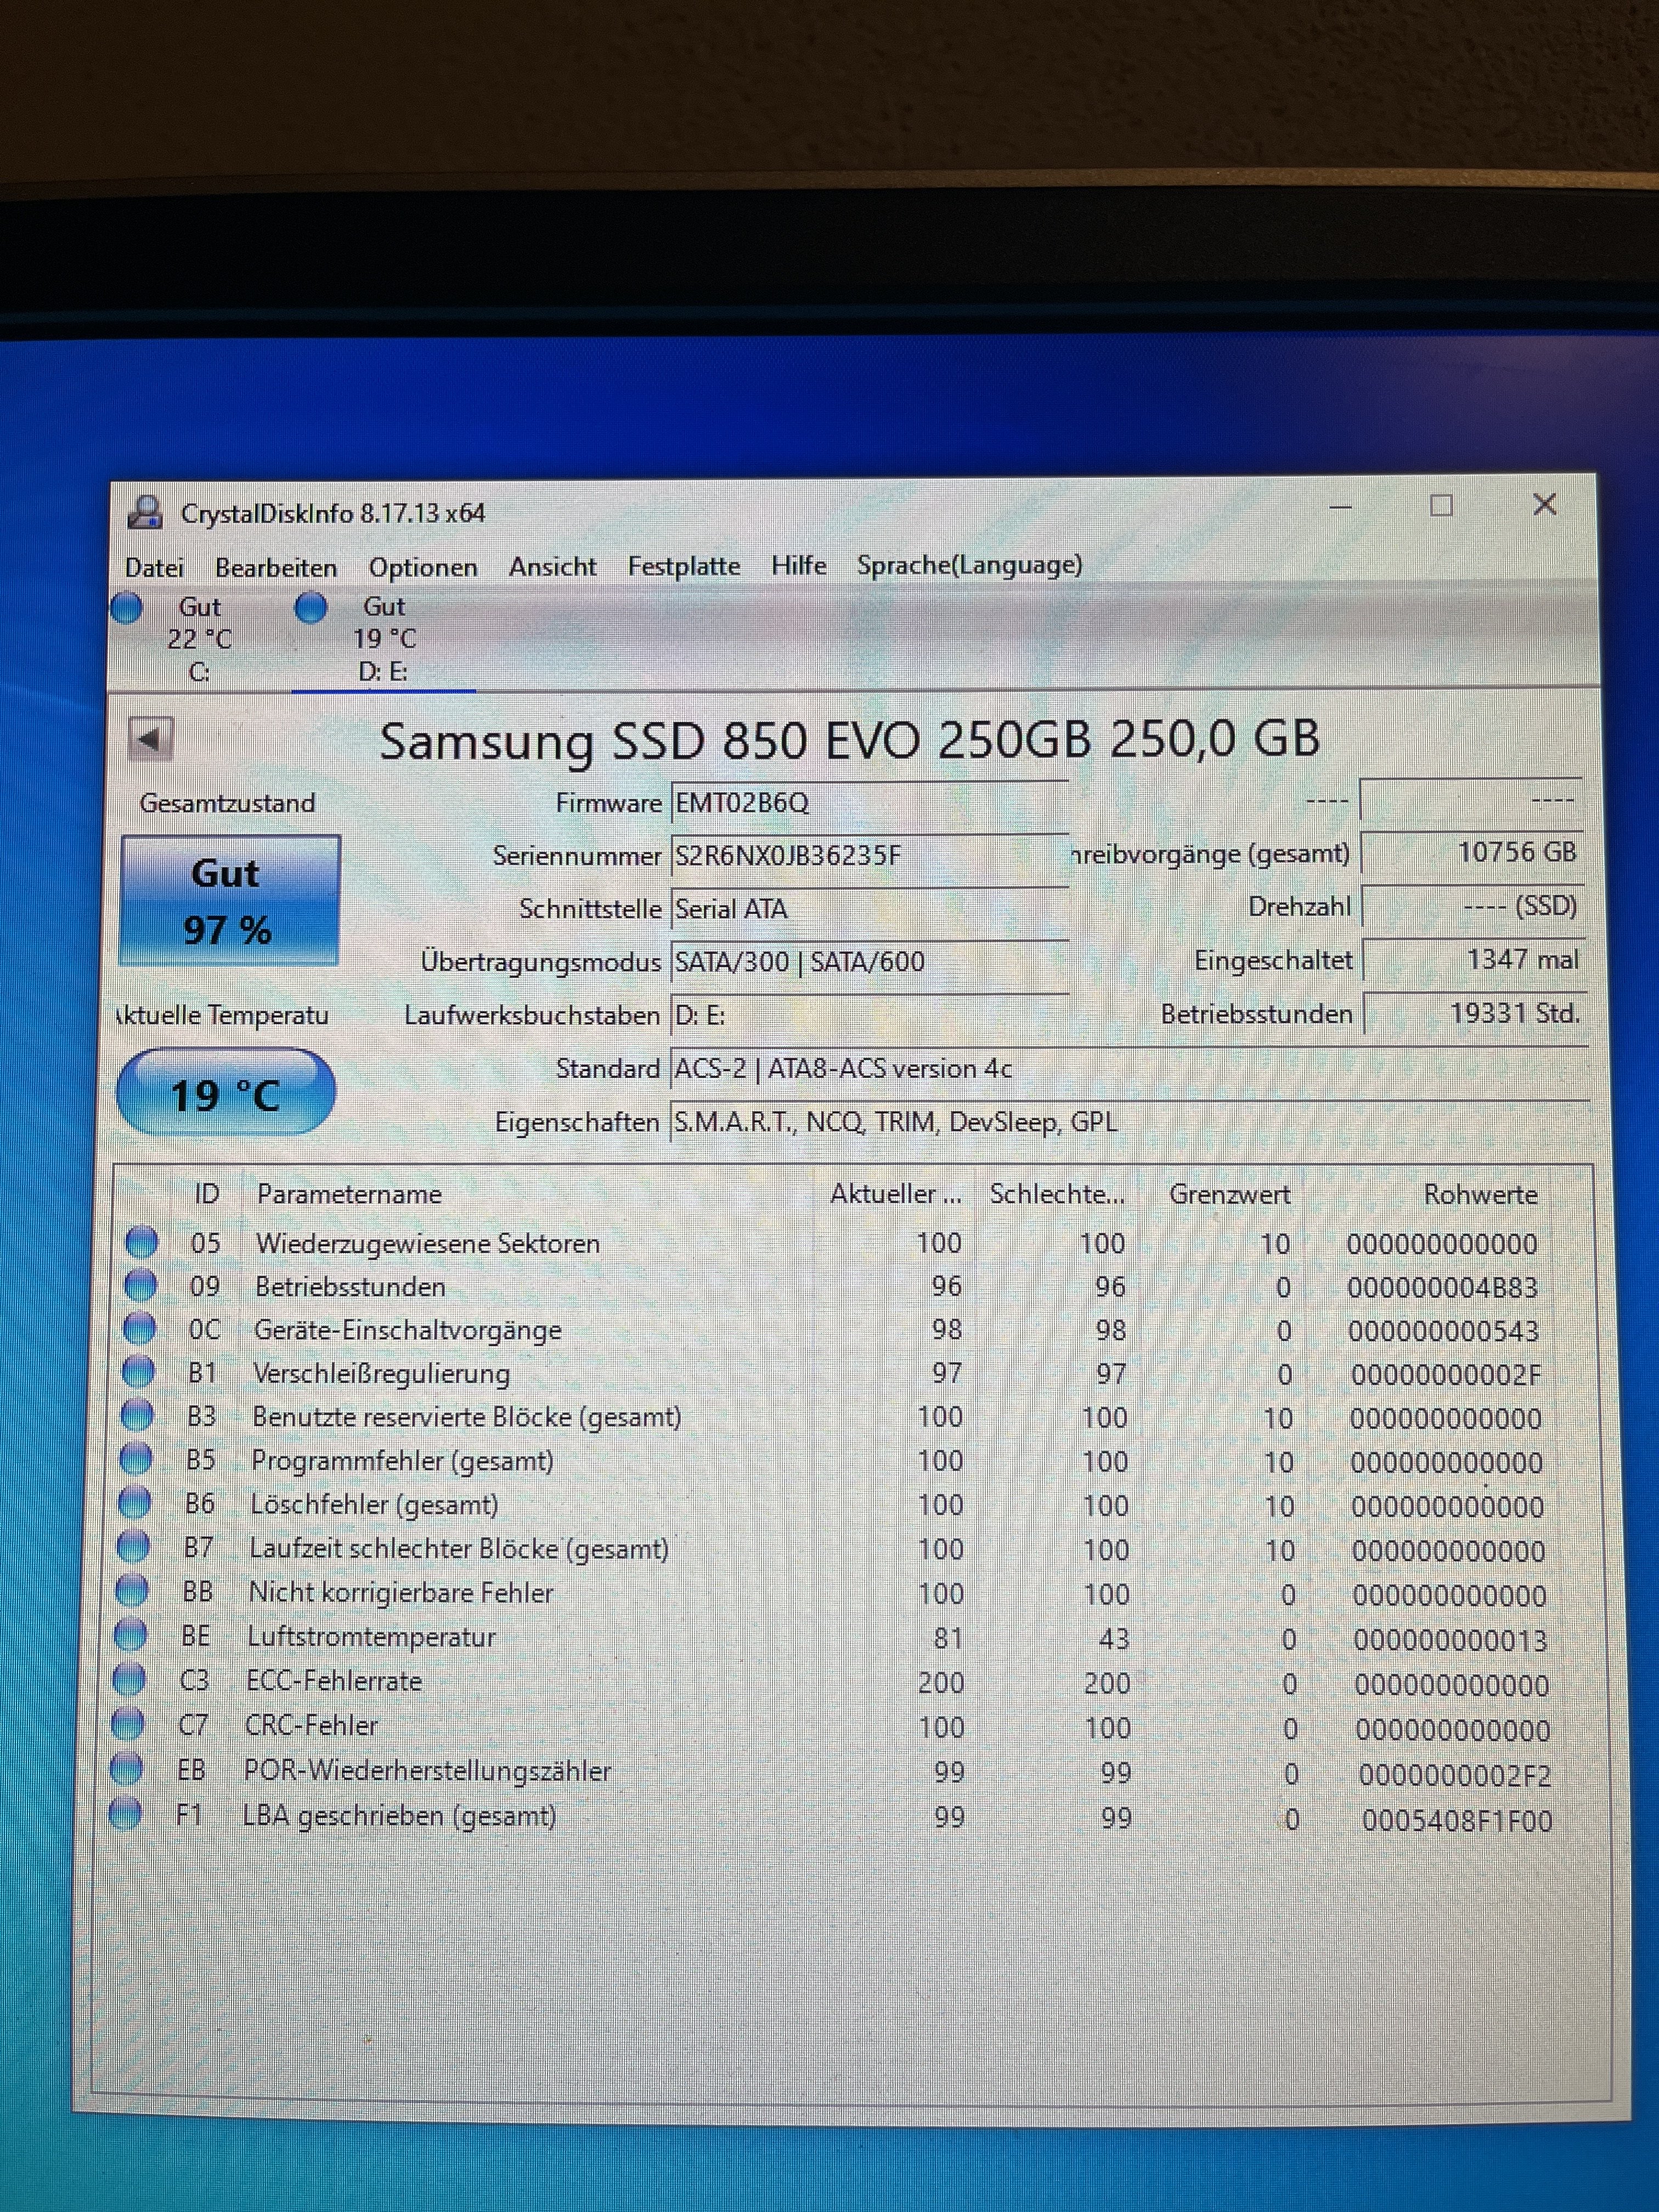Screen dimensions: 1659x2212
Task: Click raw value 0000000002F in Verschleißregulierung row
Action: point(1446,1375)
